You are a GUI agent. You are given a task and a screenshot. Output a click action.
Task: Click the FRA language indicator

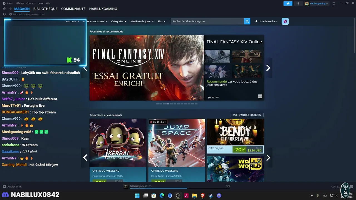click(x=325, y=196)
